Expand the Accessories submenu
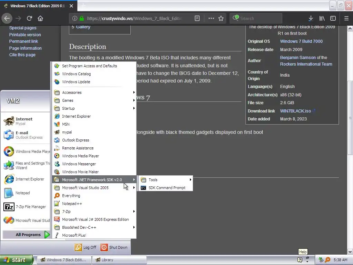Viewport: 353px width, 265px height. coord(94,92)
